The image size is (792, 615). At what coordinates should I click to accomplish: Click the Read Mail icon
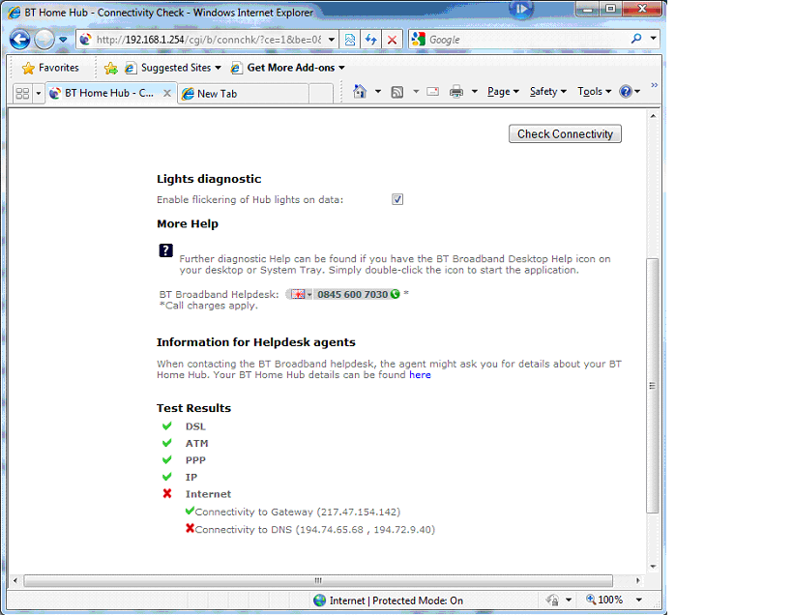[433, 92]
